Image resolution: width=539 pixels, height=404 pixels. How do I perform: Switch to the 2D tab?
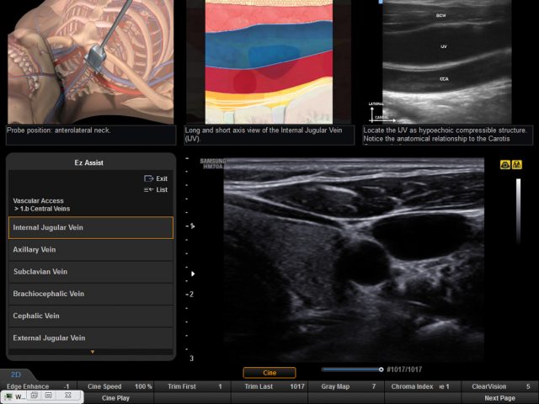point(16,375)
